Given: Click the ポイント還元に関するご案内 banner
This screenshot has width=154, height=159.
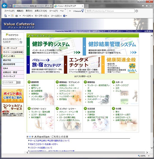Looking at the screenshot, I should click(13, 95).
